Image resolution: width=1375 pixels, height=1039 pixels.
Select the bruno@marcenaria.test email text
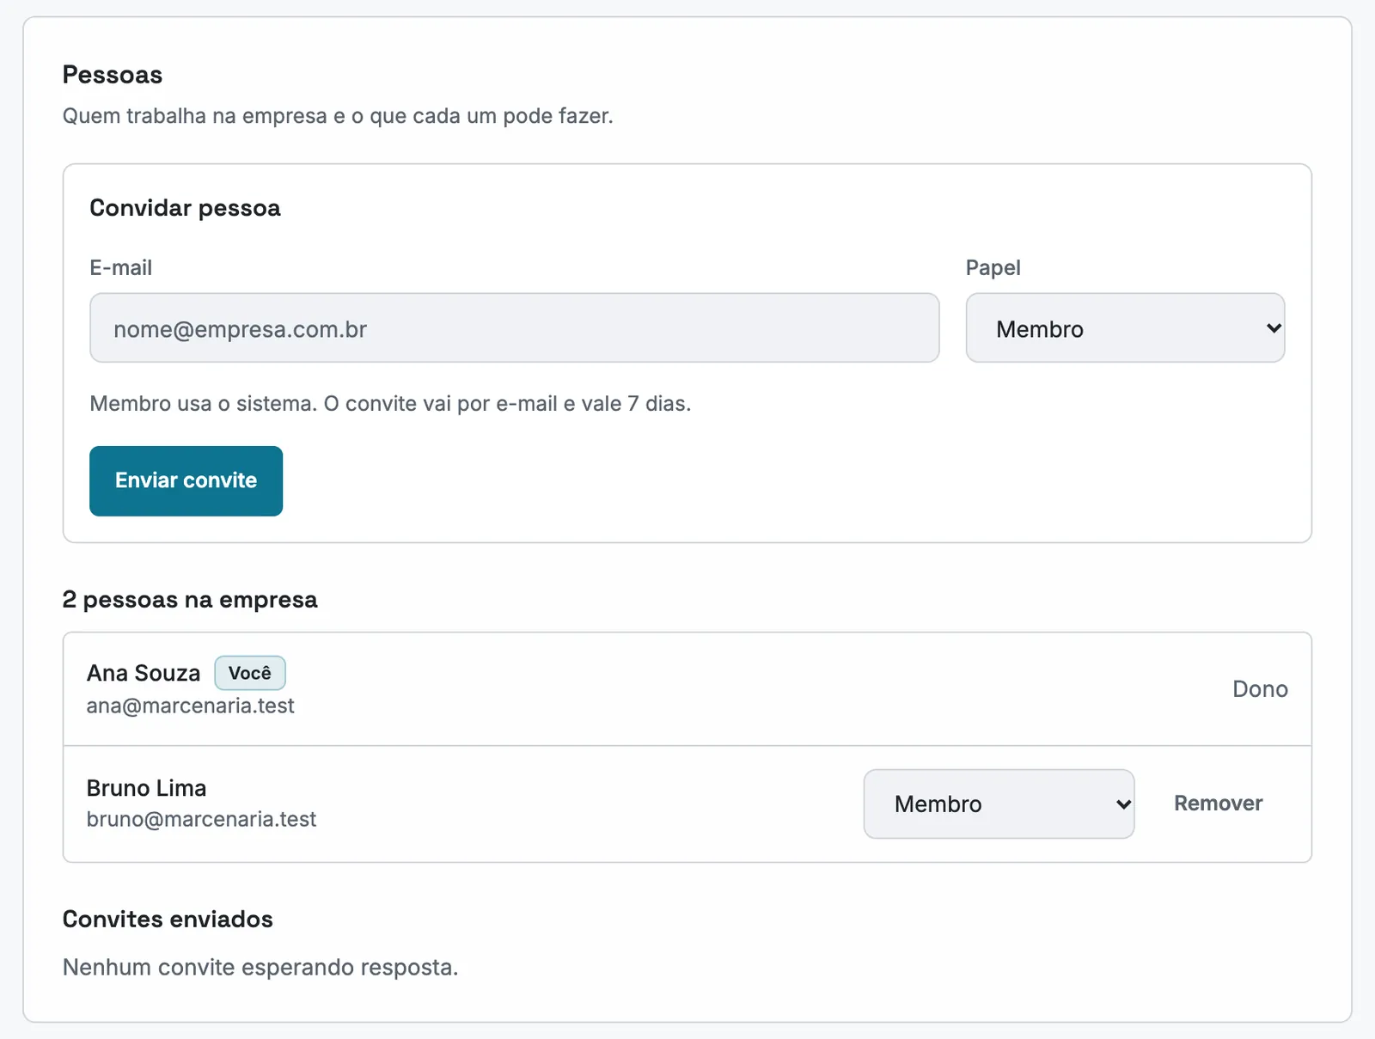click(202, 820)
